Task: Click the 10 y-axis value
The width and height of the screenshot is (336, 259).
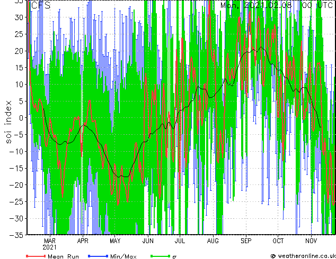Action: (19, 85)
